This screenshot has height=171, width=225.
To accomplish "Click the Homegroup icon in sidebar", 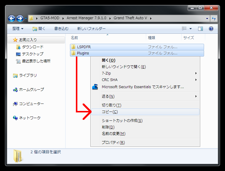I will 15,90.
